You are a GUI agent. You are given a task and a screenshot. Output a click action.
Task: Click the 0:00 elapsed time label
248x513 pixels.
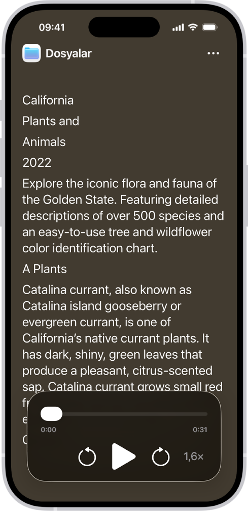(48, 430)
